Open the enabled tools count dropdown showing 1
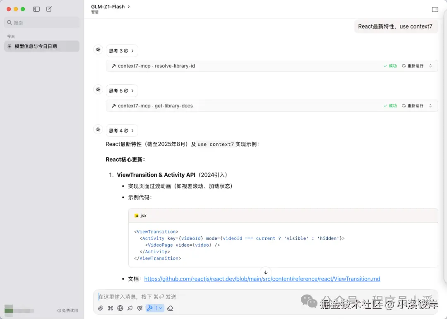The width and height of the screenshot is (447, 319). click(x=158, y=308)
